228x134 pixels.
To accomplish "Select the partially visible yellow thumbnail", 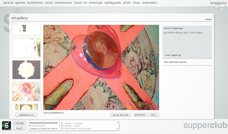I will click(x=27, y=107).
